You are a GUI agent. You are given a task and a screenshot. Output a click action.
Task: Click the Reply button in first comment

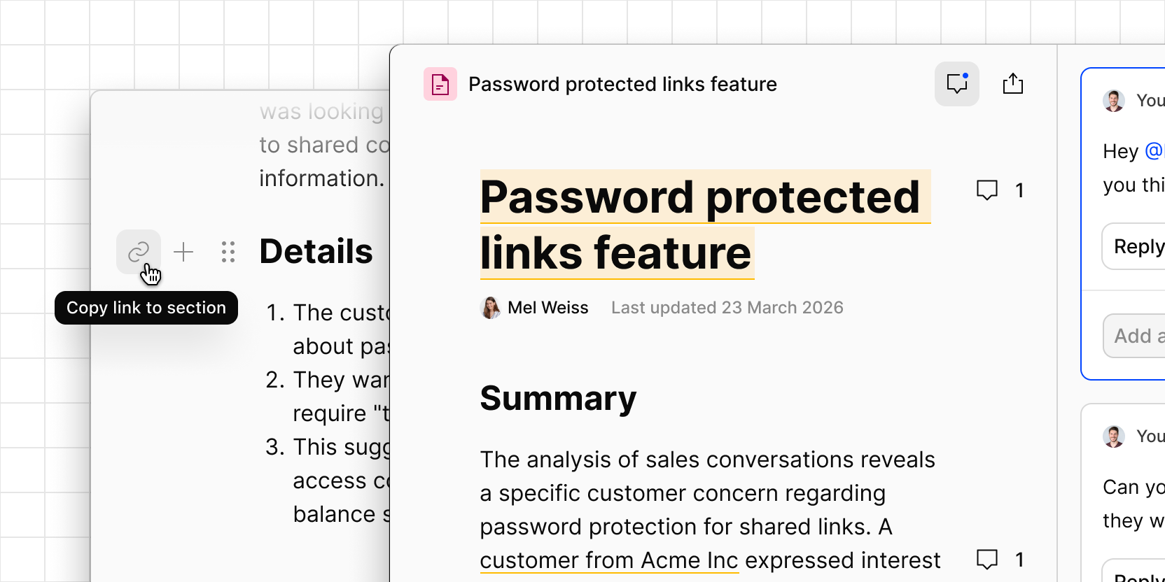(1134, 246)
